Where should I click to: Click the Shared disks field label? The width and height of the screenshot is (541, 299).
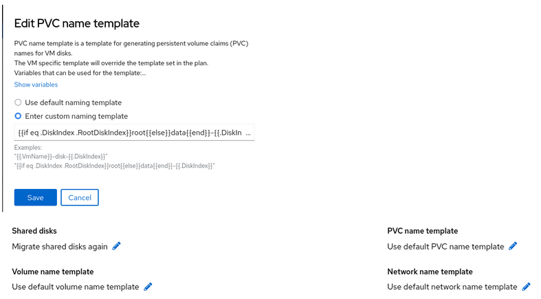point(34,231)
